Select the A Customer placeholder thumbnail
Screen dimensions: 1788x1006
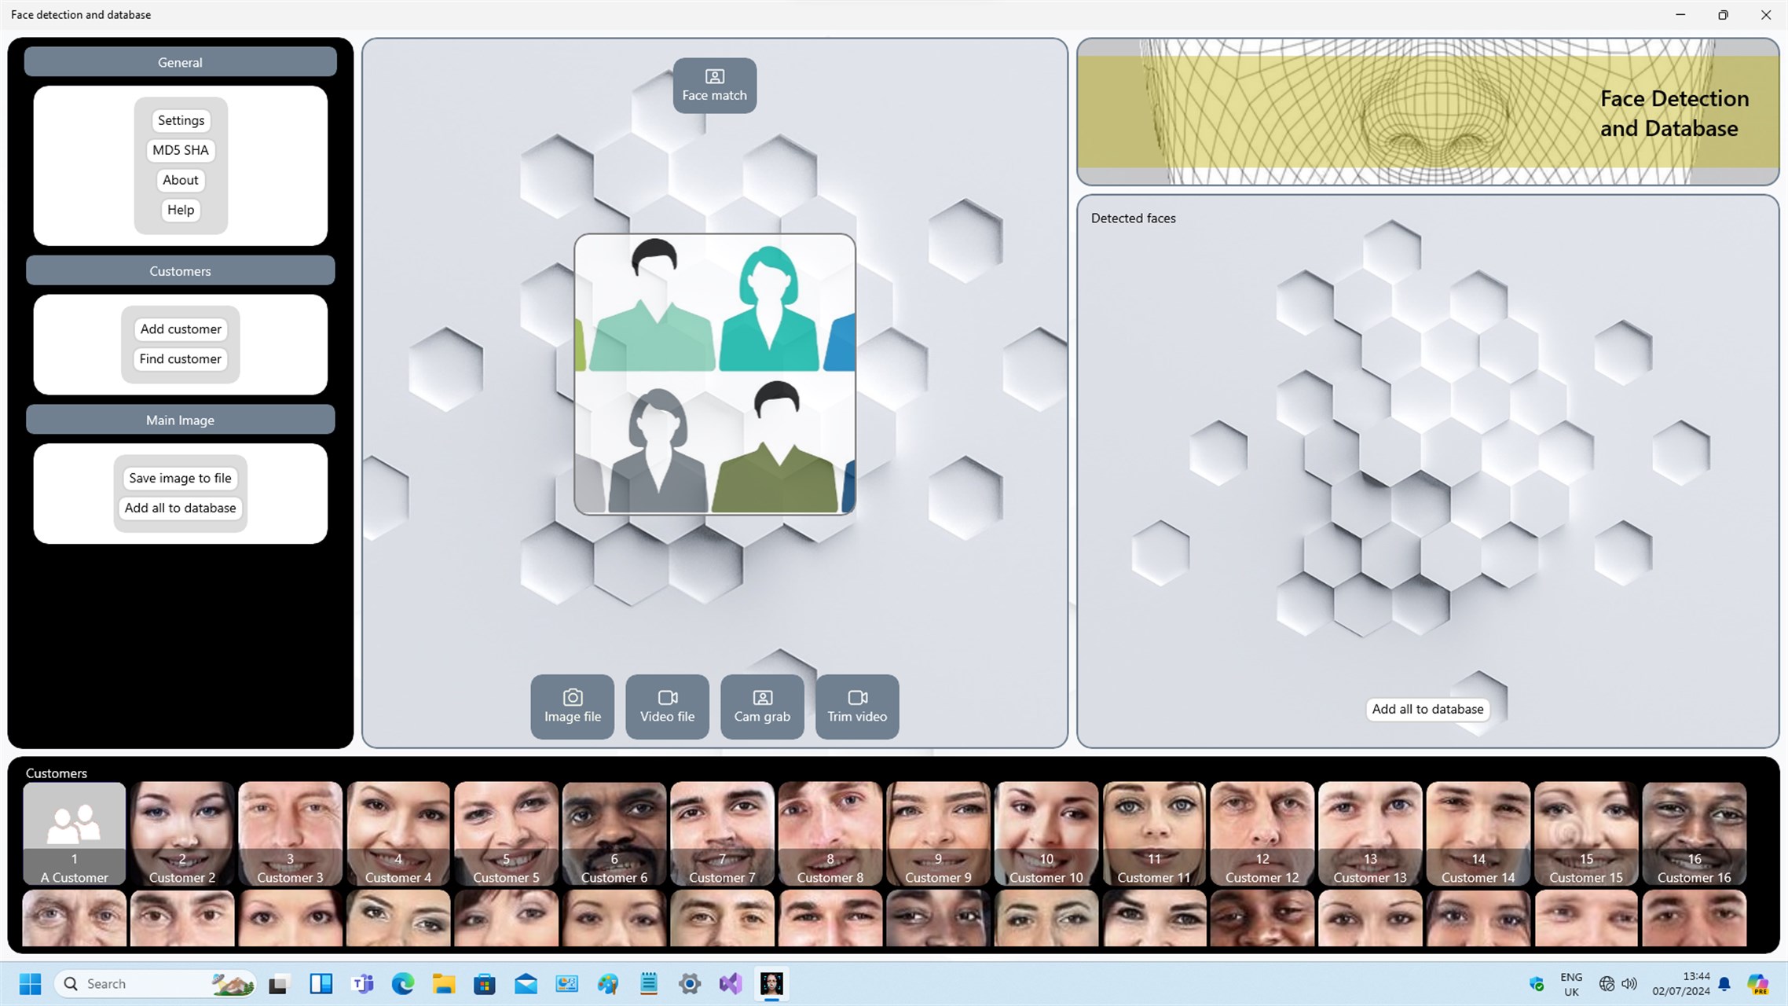[x=75, y=832]
